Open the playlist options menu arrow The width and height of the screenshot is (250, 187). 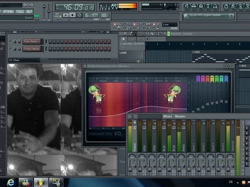tap(121, 34)
